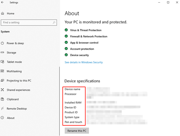Click the Product ID label
180x136 pixels.
pyautogui.click(x=71, y=112)
